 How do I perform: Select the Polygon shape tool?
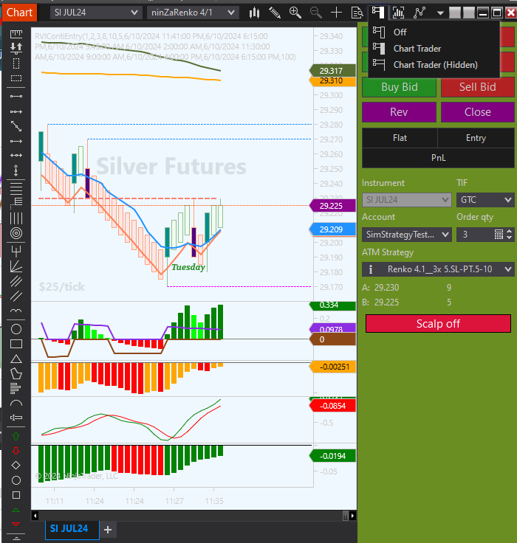pos(16,373)
